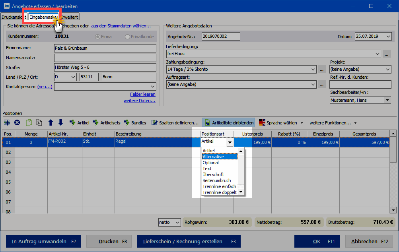The image size is (399, 252).
Task: Expand the netto price mode dropdown
Action: [x=177, y=222]
